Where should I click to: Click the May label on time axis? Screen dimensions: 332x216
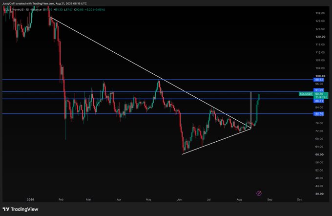click(148, 199)
